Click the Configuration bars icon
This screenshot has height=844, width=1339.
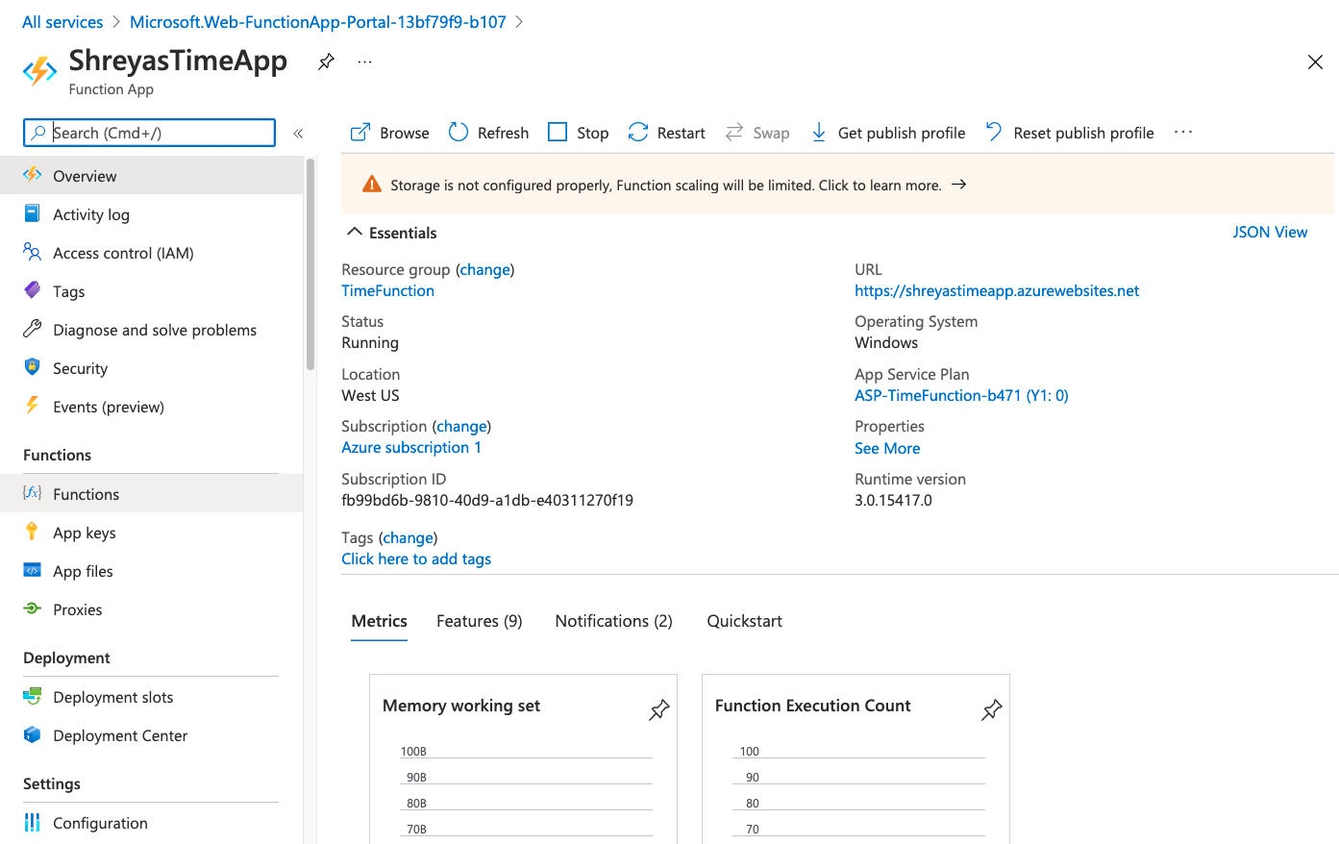(x=33, y=822)
